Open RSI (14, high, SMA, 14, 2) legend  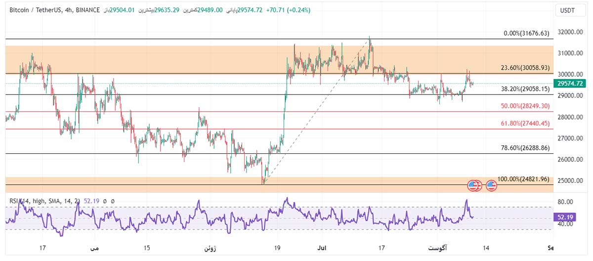coord(44,201)
